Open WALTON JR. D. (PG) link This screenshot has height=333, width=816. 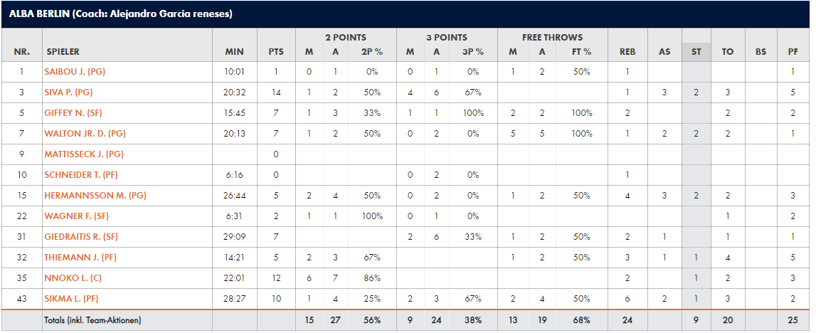(86, 134)
